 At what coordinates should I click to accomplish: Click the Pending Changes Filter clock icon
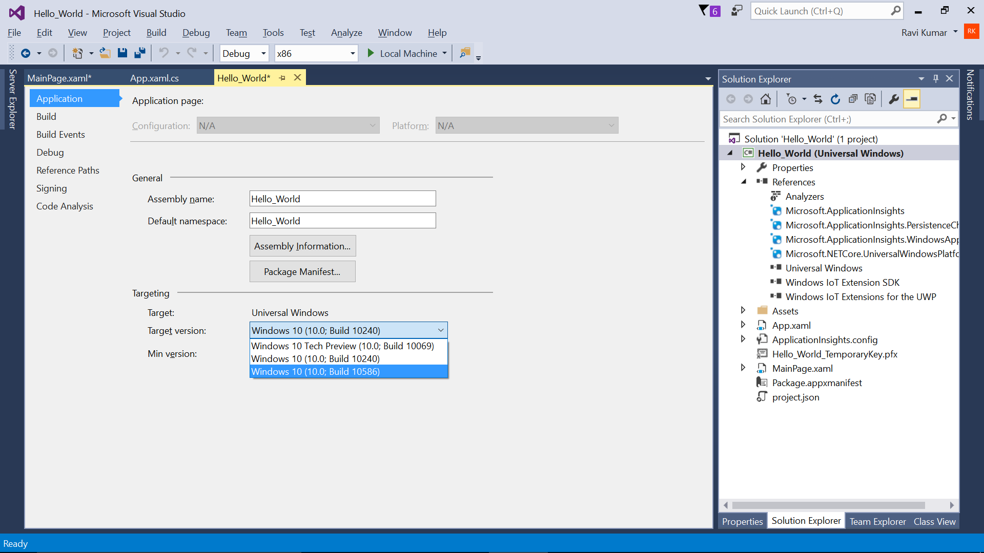tap(792, 99)
